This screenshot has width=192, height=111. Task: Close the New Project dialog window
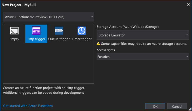[x=188, y=5]
